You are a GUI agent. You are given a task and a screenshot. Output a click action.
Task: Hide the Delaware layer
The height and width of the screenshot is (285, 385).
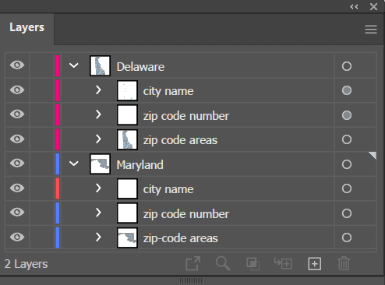coord(17,65)
